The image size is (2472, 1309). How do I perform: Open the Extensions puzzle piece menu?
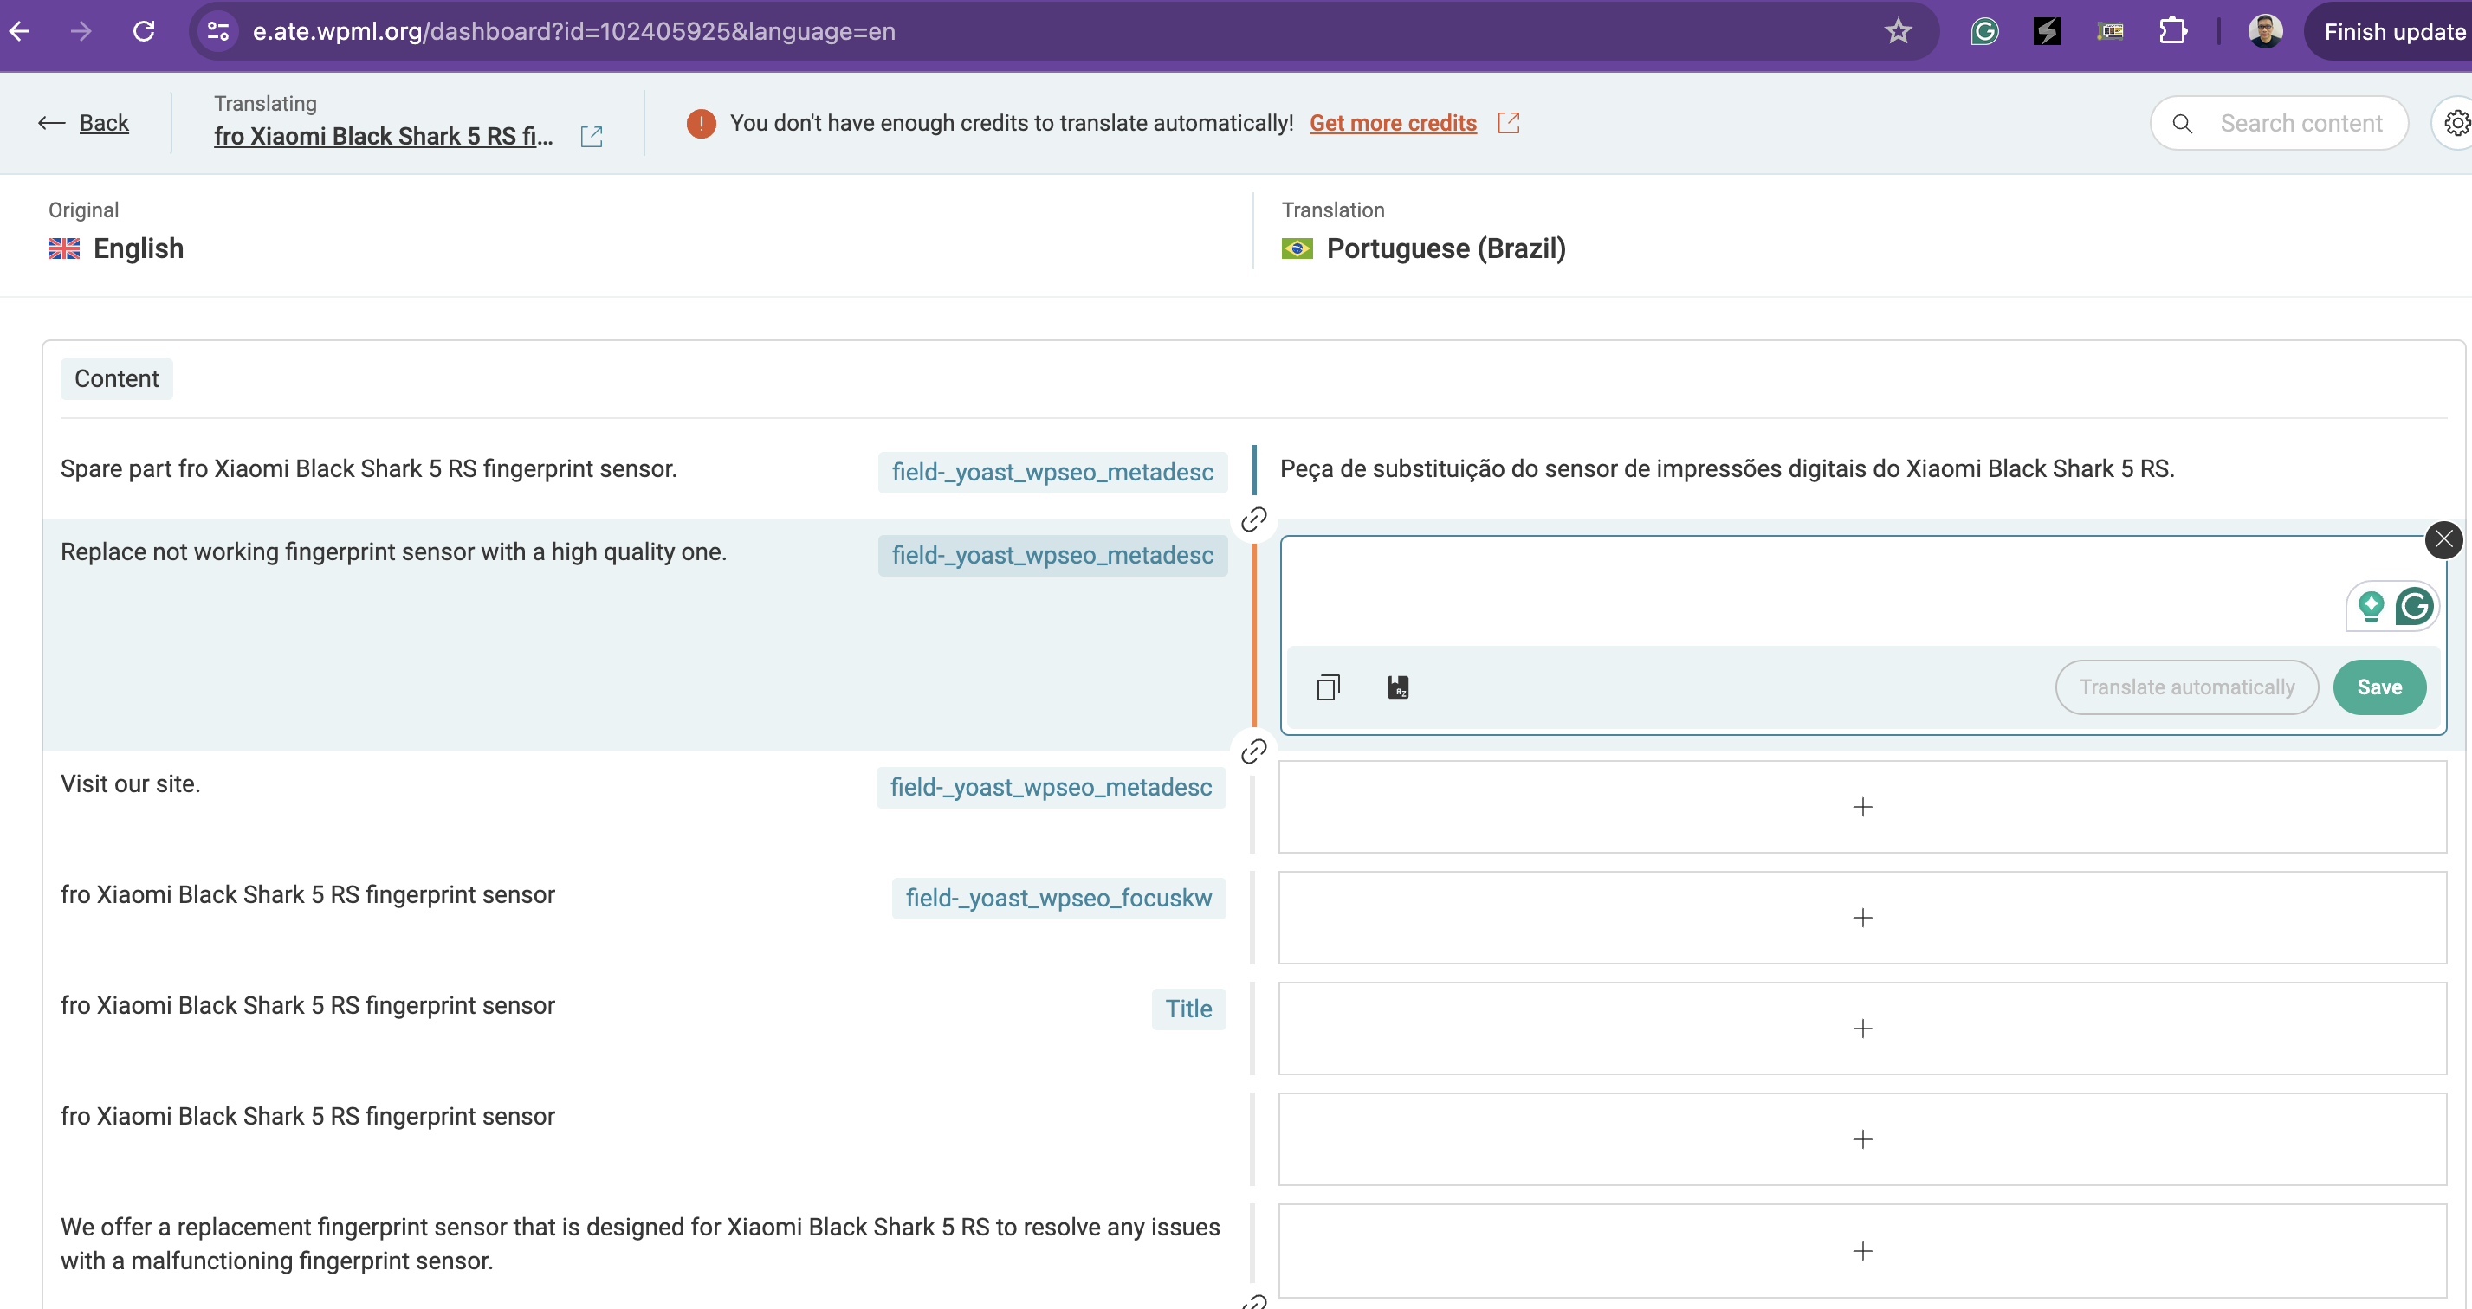click(2172, 32)
